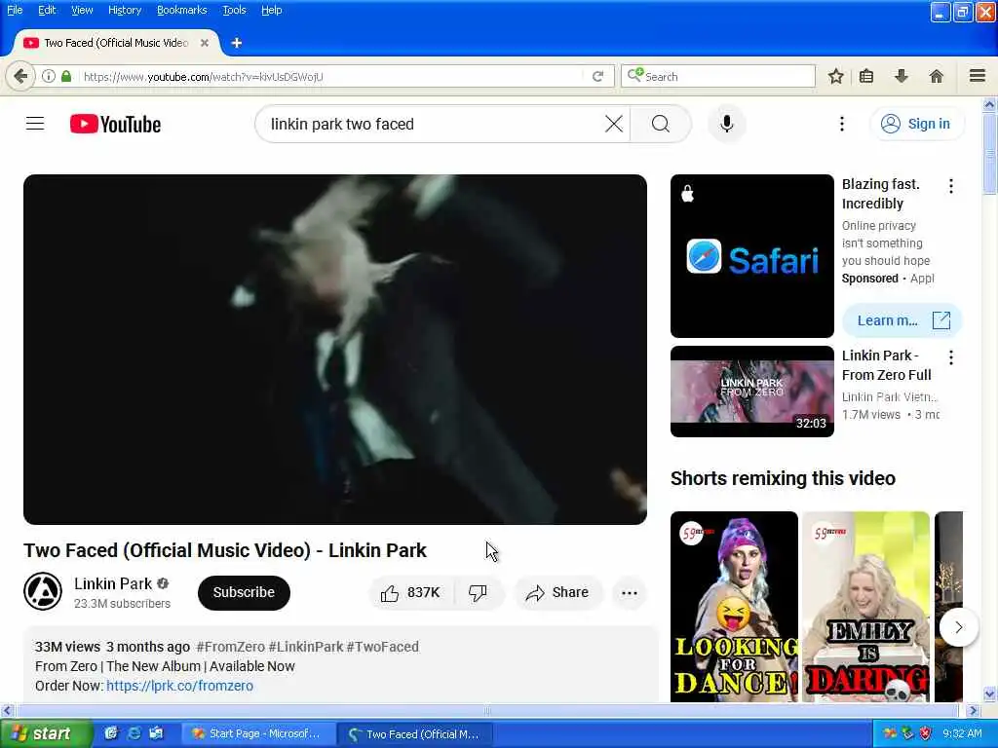Open the #FromZero hashtag
Screen dimensions: 998x748
tap(230, 647)
